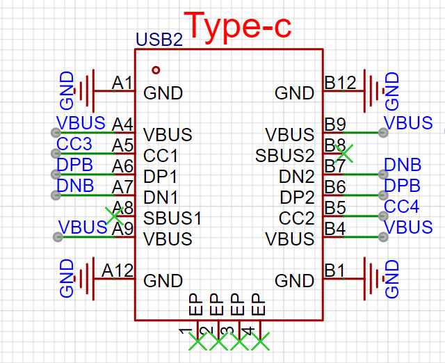445x363 pixels.
Task: Select the GND power symbol on pin A1
Action: click(84, 91)
